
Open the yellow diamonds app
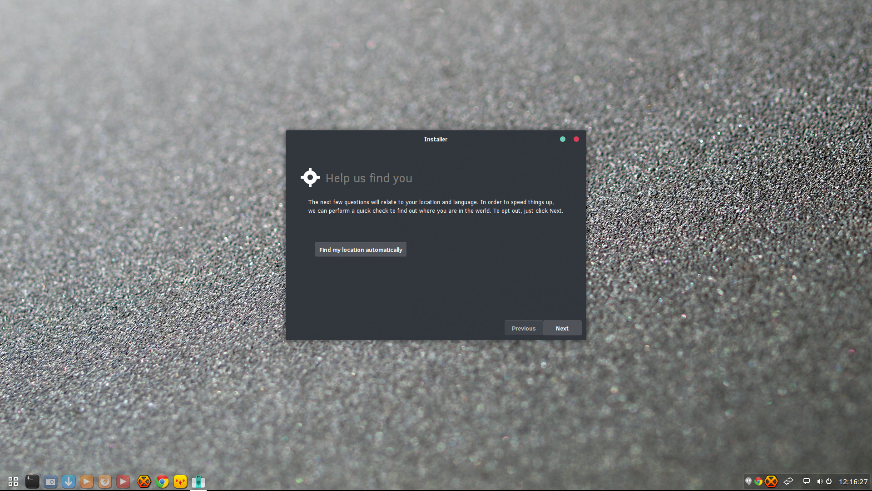pos(180,481)
